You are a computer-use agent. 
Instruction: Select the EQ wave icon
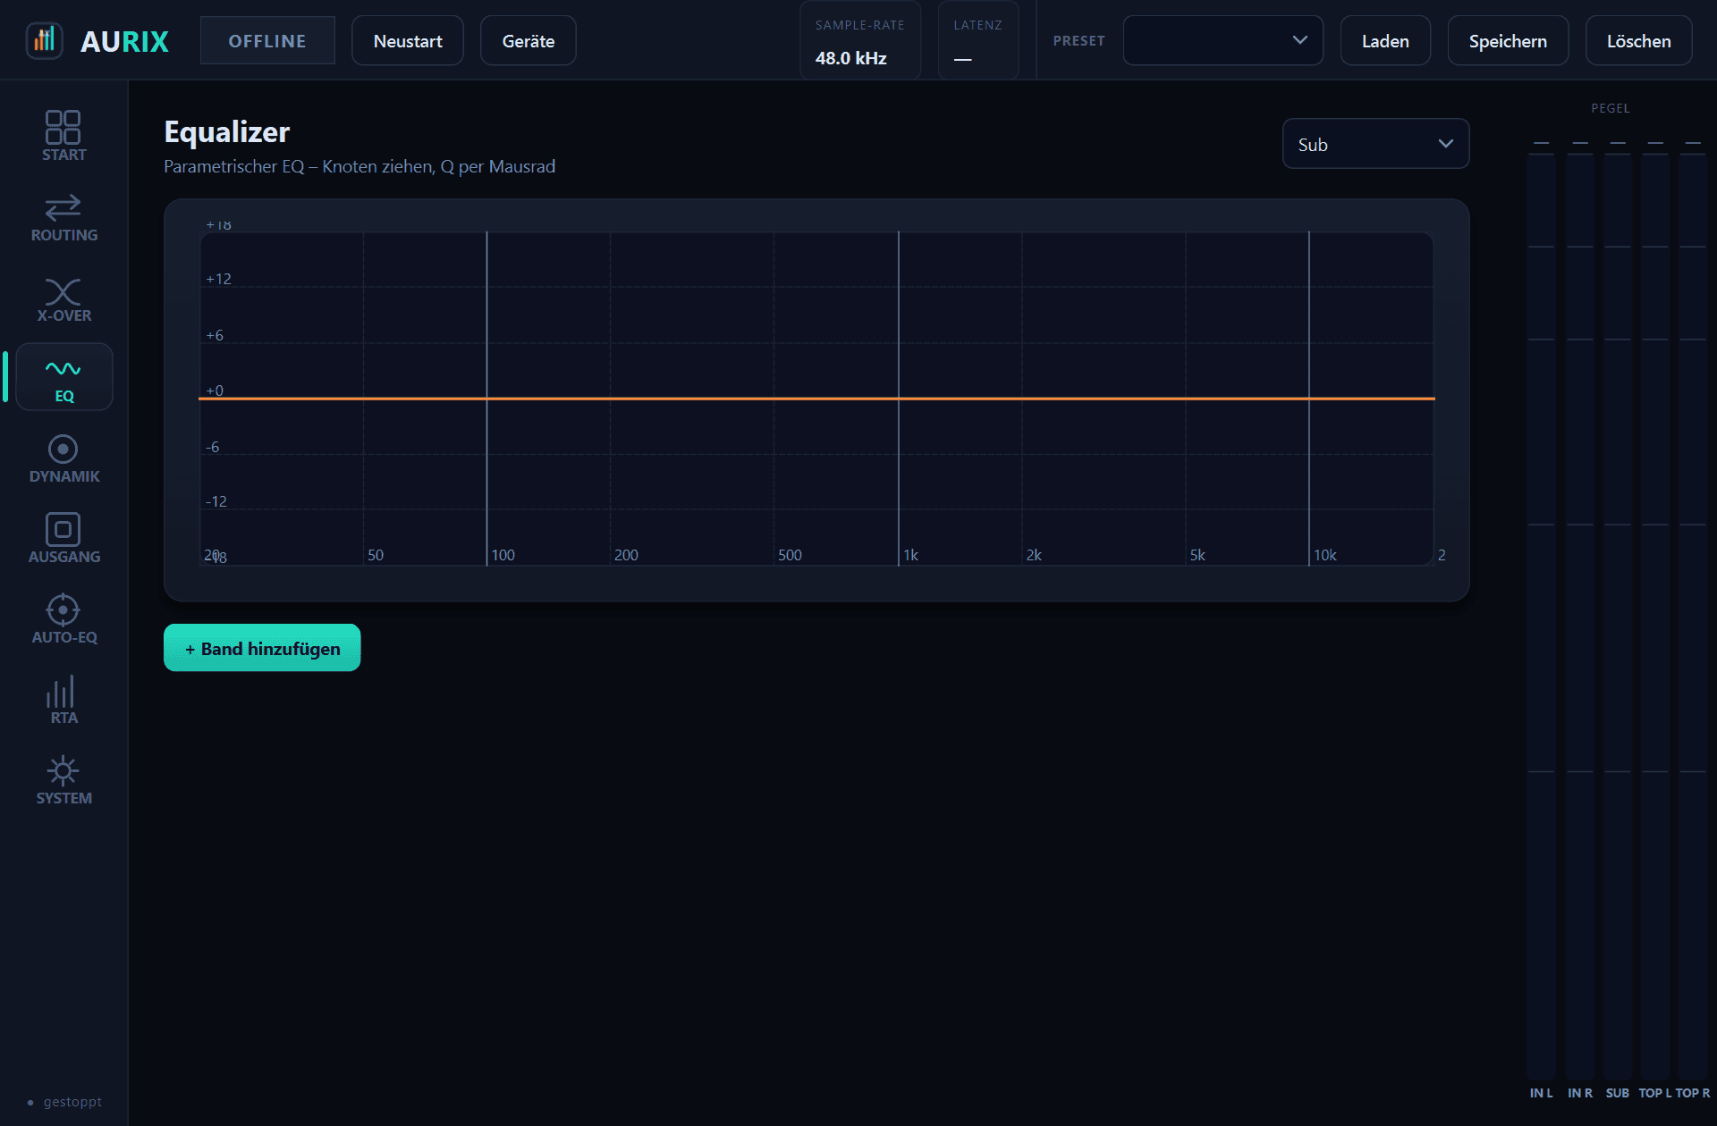pyautogui.click(x=63, y=368)
